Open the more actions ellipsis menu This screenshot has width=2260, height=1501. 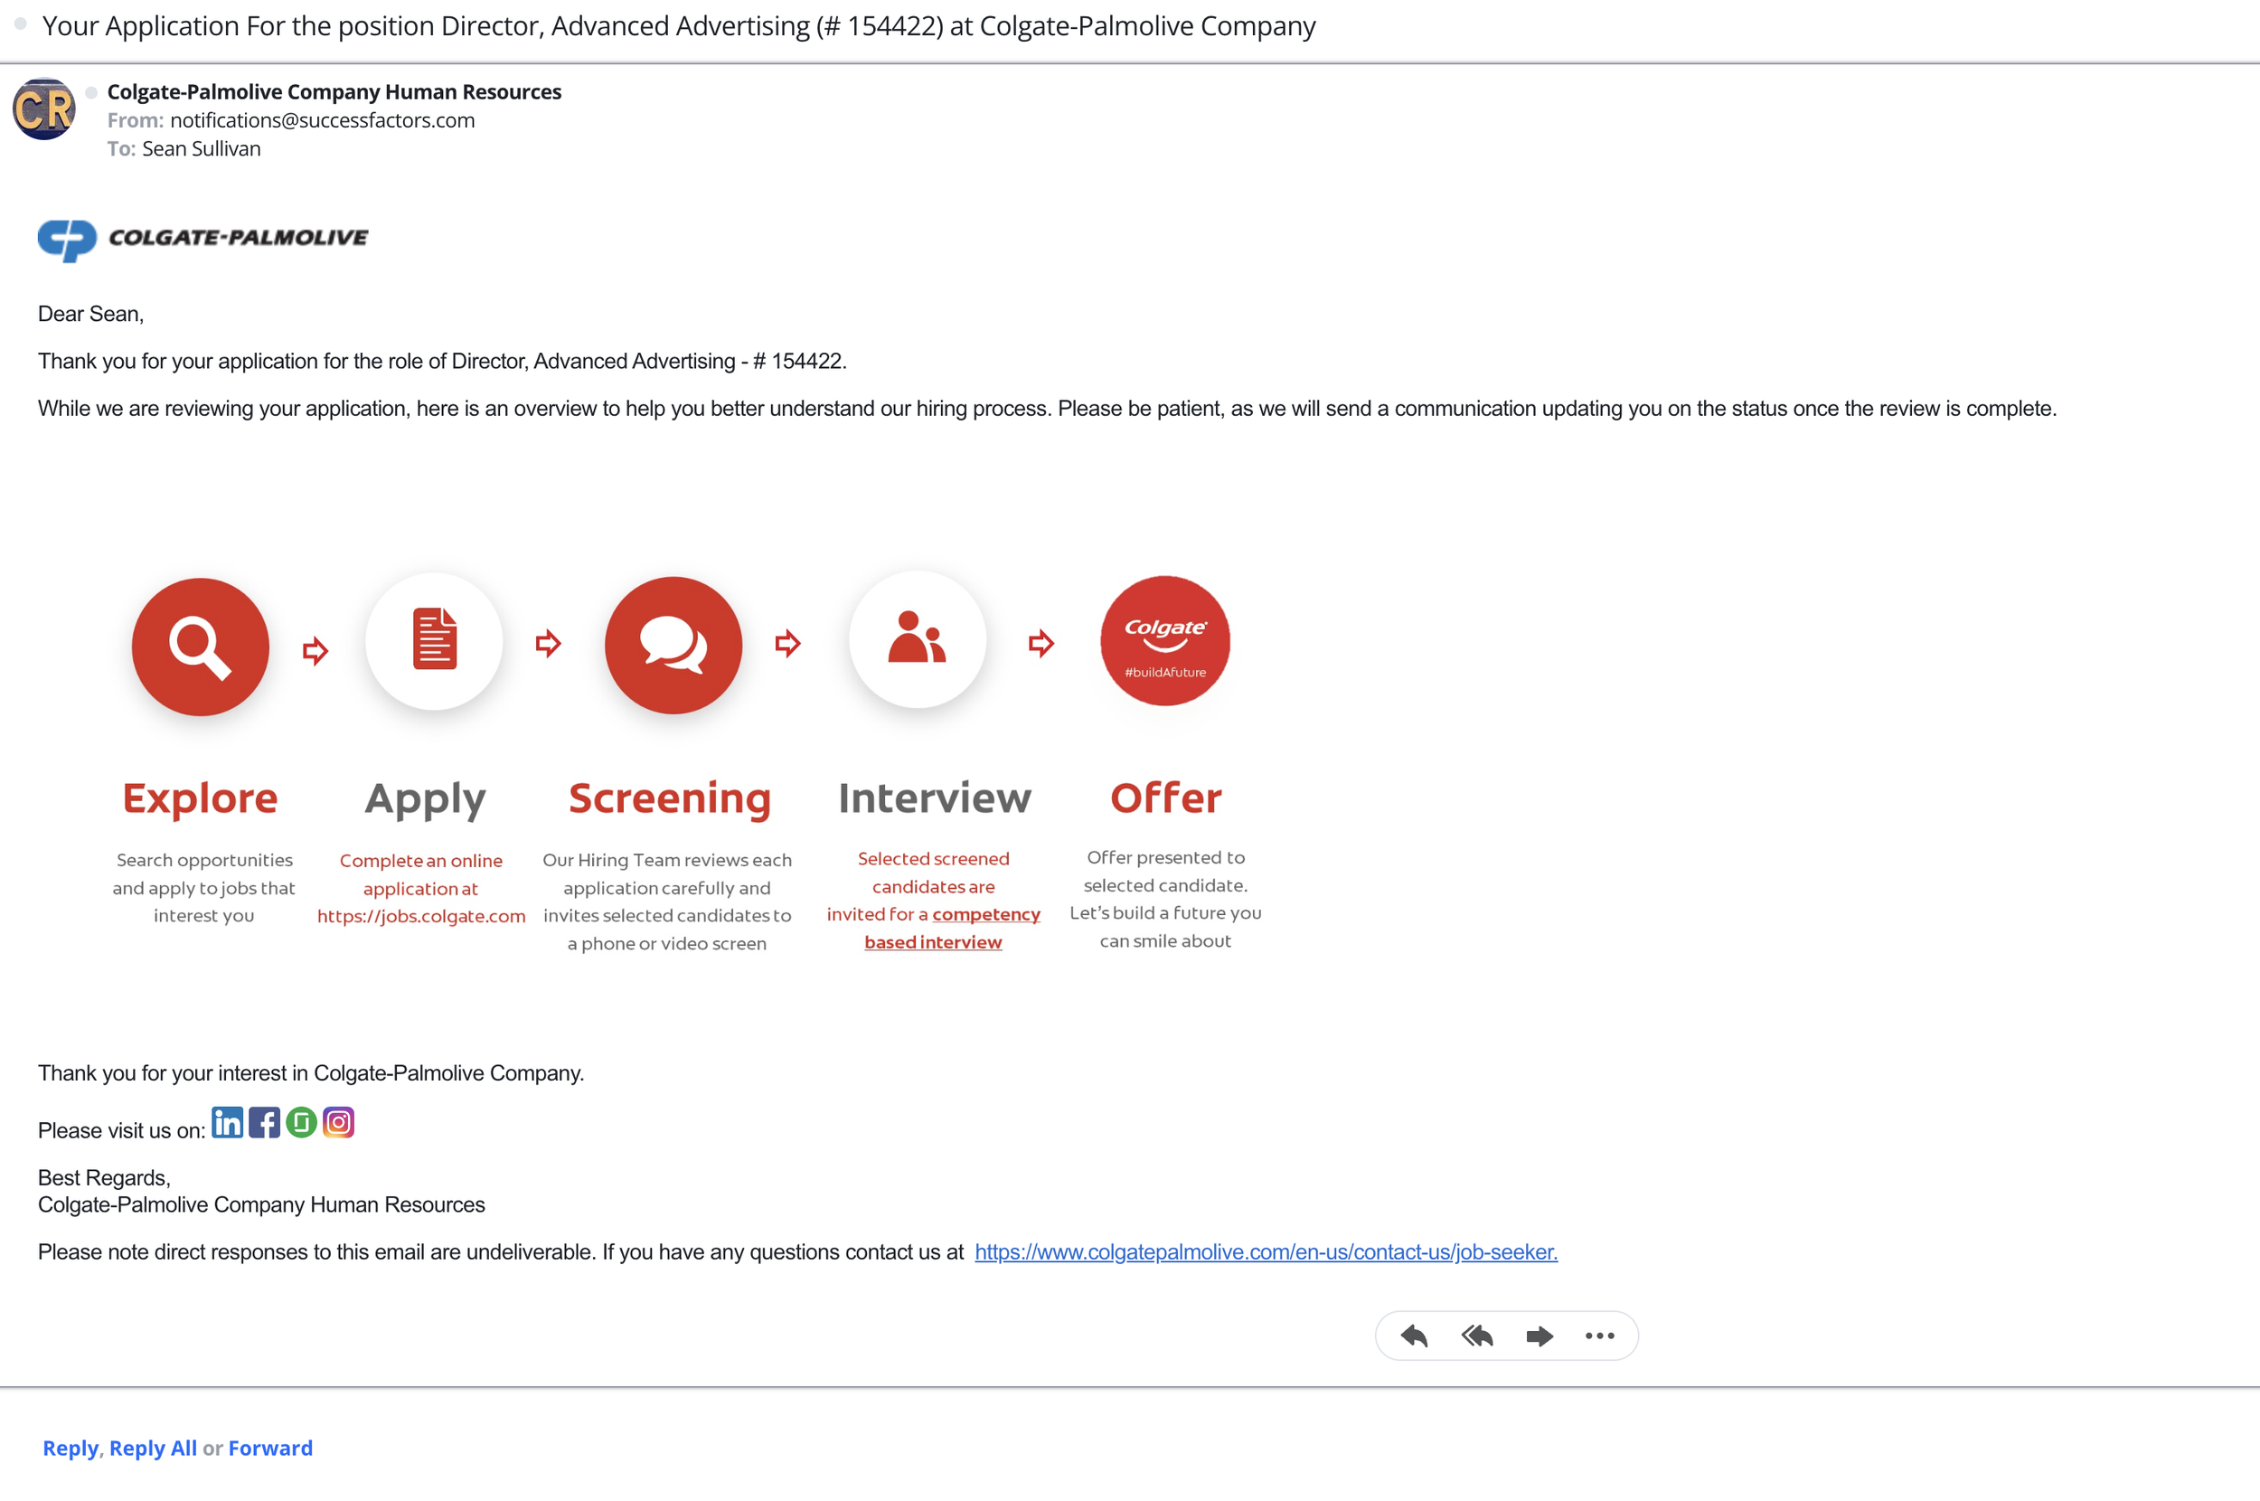(1599, 1336)
